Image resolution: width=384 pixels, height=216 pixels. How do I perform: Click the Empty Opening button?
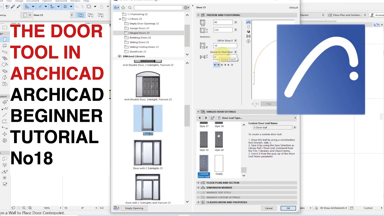(x=134, y=208)
